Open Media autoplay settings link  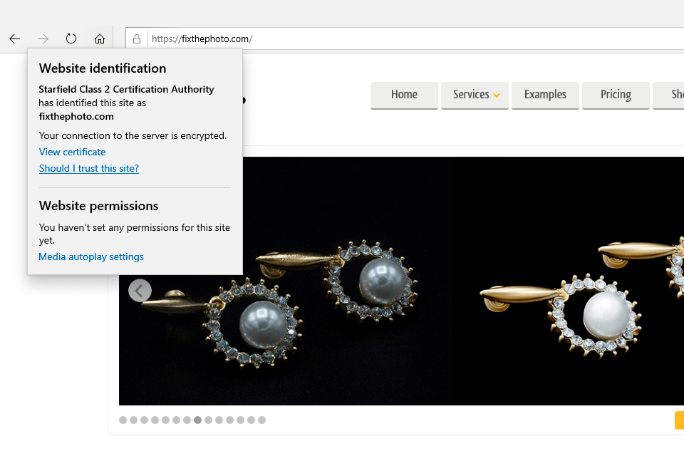(91, 256)
